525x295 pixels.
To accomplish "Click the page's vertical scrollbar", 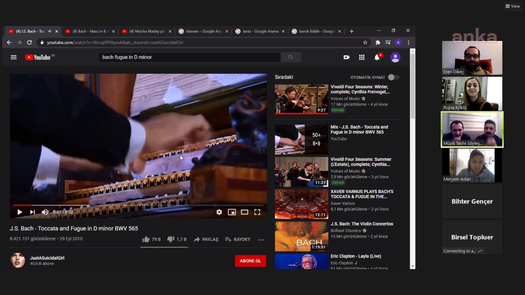I will pos(413,87).
